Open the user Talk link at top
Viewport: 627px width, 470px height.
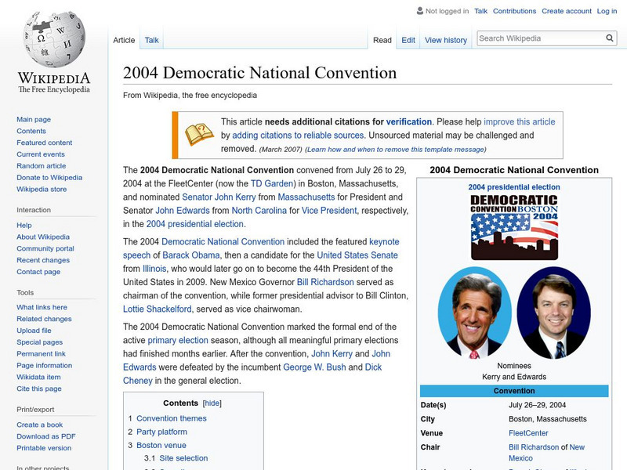point(480,11)
